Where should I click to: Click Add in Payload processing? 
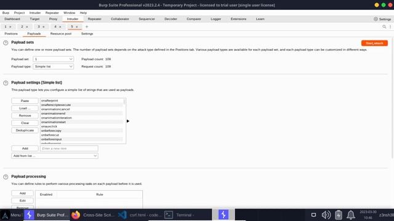point(23,193)
